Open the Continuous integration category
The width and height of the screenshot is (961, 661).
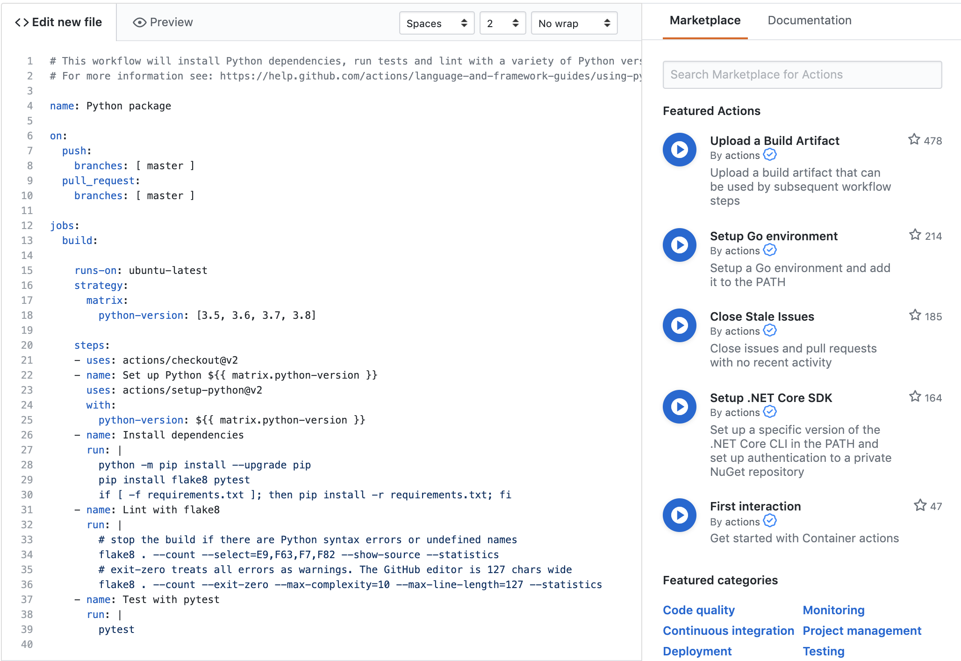coord(728,631)
